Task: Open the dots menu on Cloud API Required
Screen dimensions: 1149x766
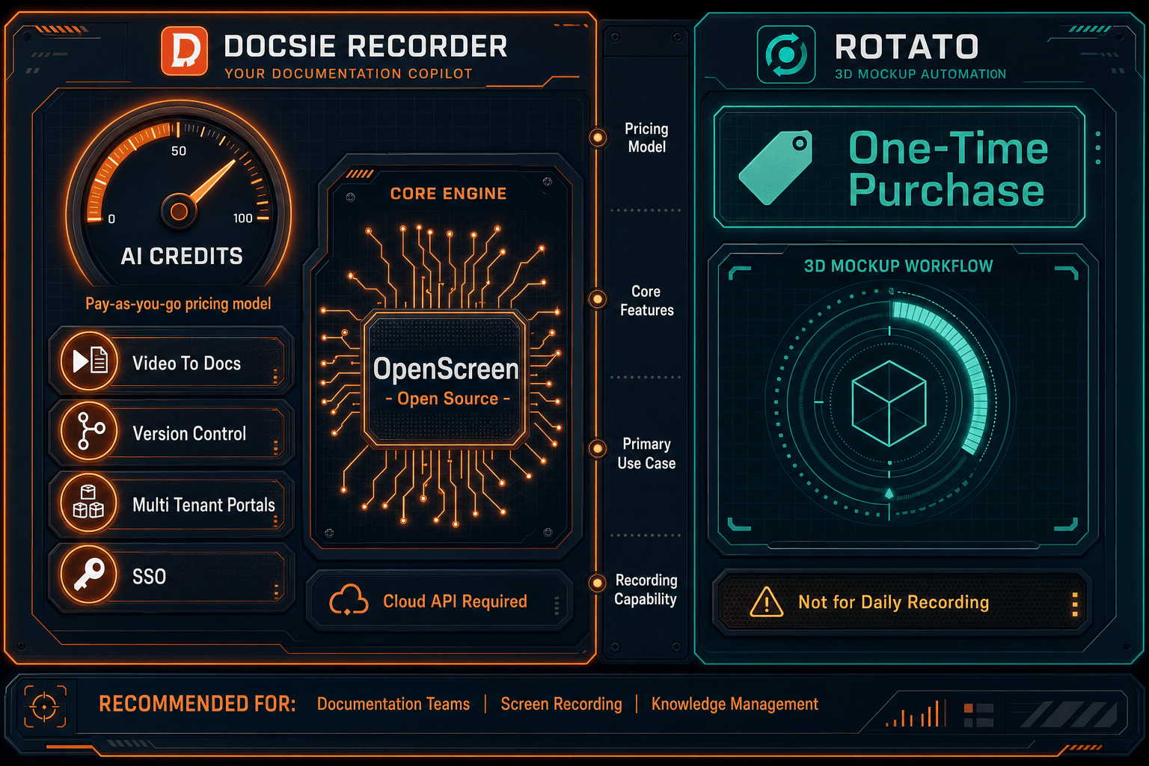Action: pos(557,606)
